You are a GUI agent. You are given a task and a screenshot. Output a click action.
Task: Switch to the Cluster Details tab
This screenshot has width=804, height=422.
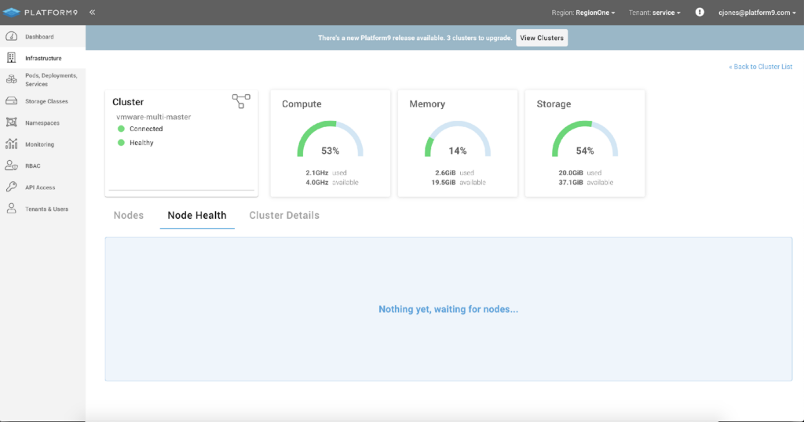[x=284, y=216]
